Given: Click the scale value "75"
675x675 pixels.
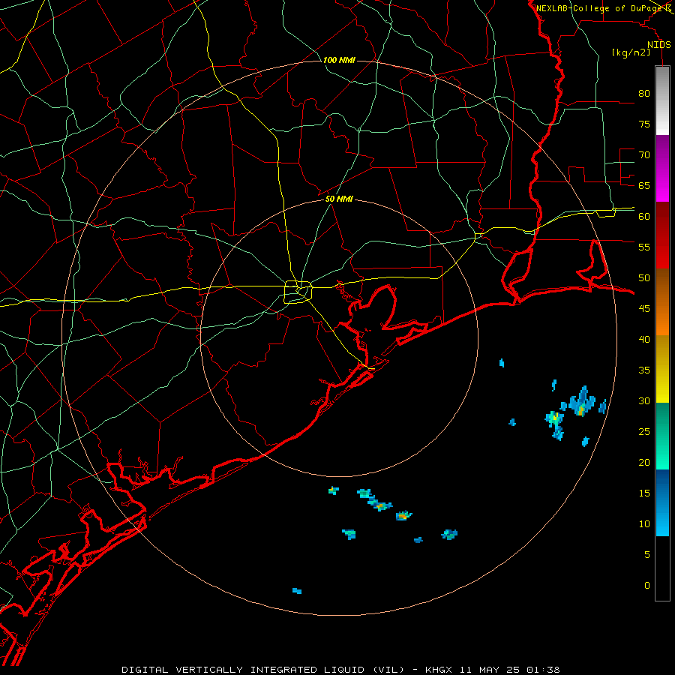Looking at the screenshot, I should [x=644, y=124].
